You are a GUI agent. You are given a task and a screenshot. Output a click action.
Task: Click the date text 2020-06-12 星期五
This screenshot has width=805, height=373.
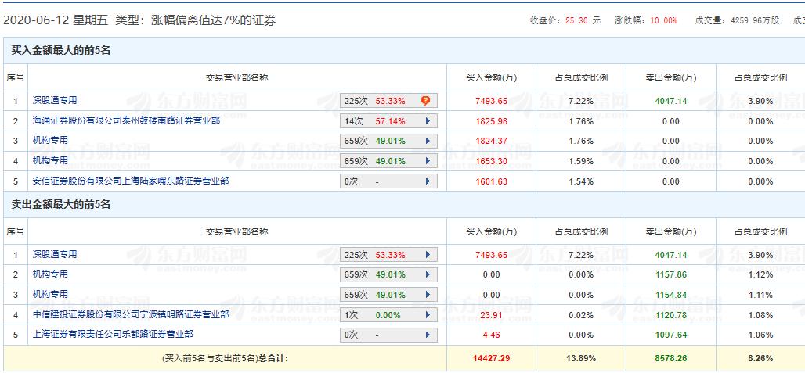click(56, 20)
